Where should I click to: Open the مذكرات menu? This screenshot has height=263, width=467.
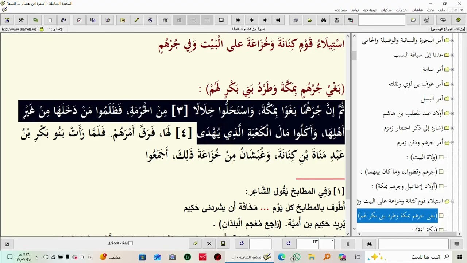tap(386, 10)
